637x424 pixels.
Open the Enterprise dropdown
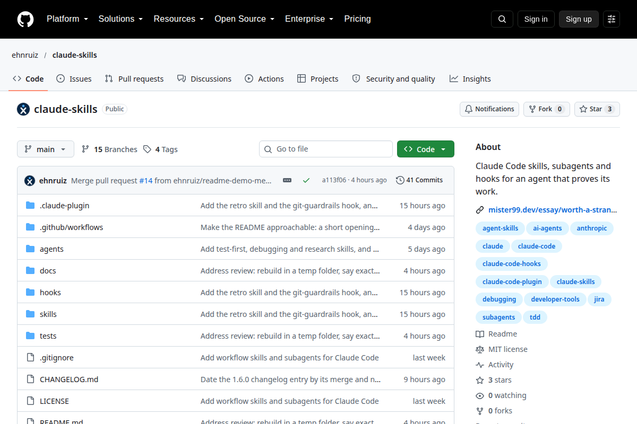pos(309,19)
